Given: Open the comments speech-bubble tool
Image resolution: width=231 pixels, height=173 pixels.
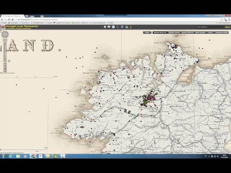Looking at the screenshot, I should pos(109,27).
